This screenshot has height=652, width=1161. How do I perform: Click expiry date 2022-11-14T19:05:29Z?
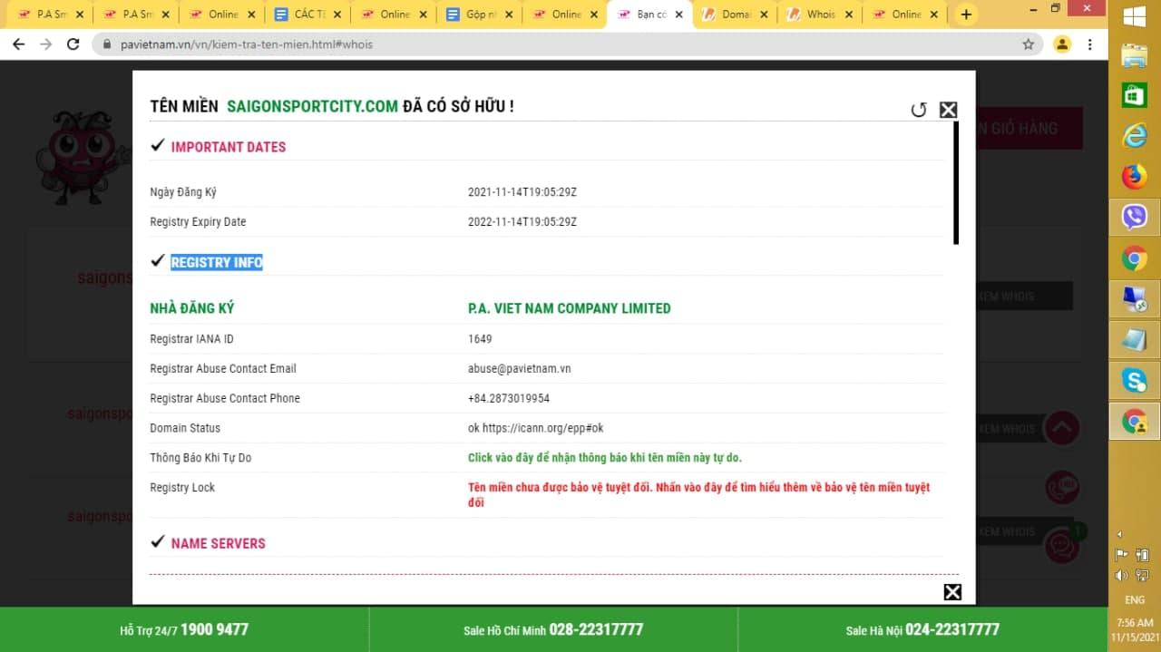pyautogui.click(x=522, y=222)
